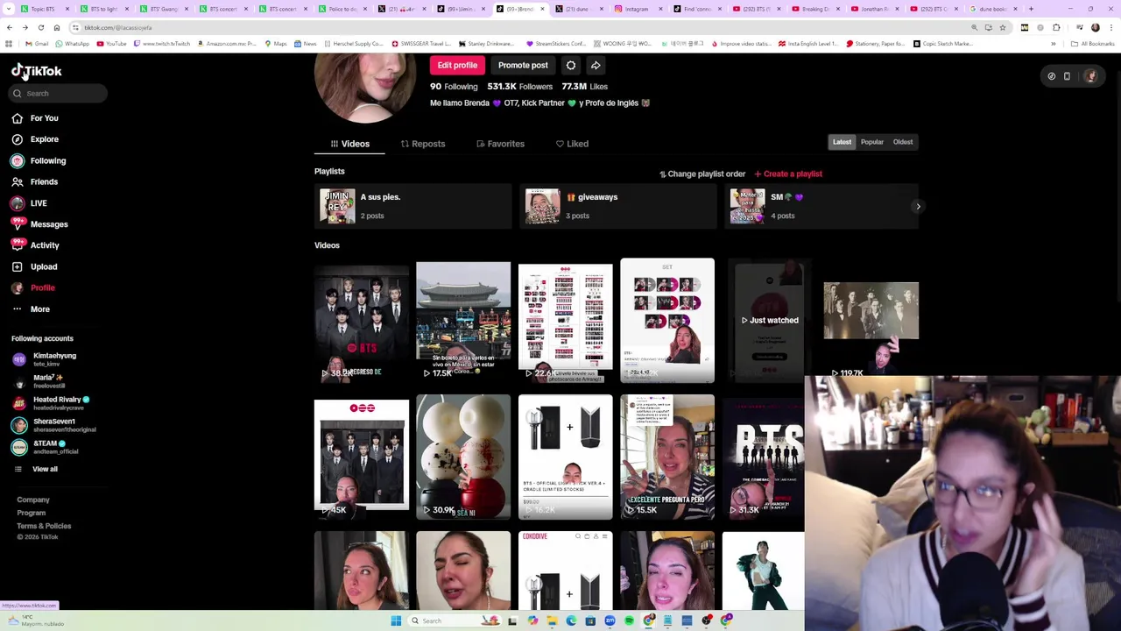Click browser back arrow
The height and width of the screenshot is (631, 1121).
click(x=10, y=27)
